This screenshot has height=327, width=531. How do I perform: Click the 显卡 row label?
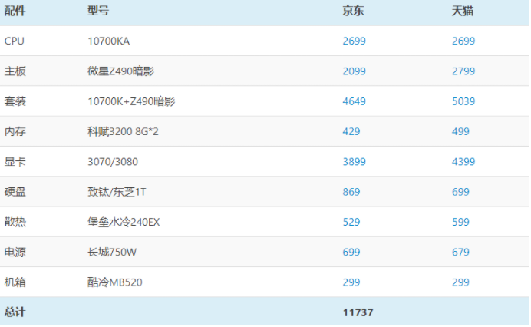click(15, 162)
